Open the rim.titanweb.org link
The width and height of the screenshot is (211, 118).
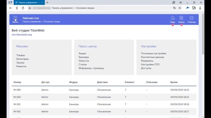(22, 34)
